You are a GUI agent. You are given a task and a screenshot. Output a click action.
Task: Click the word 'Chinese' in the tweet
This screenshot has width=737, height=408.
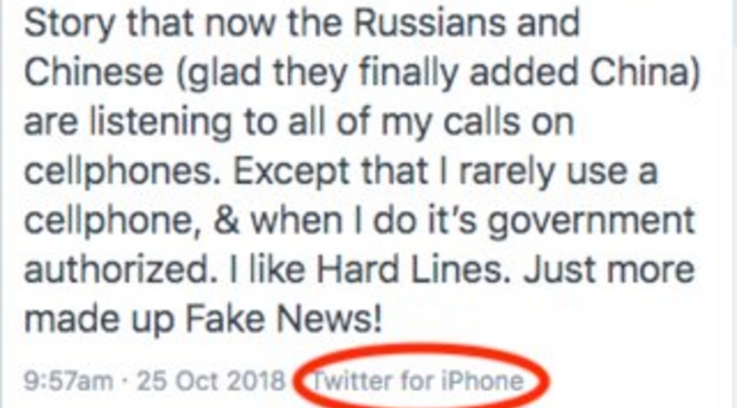pos(94,72)
